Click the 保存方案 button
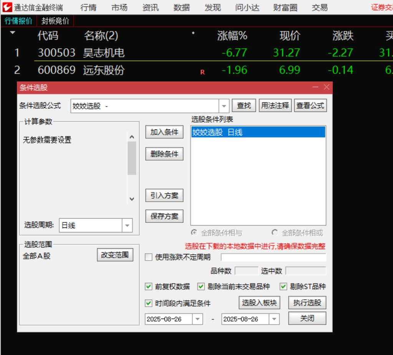The width and height of the screenshot is (393, 355). (164, 216)
